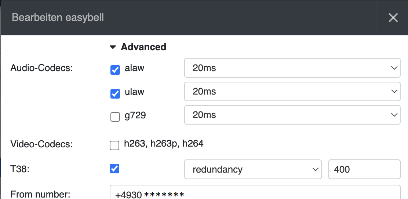Screen dimensions: 408x199
Task: Disable the ulaw codec checkbox
Action: click(x=115, y=94)
